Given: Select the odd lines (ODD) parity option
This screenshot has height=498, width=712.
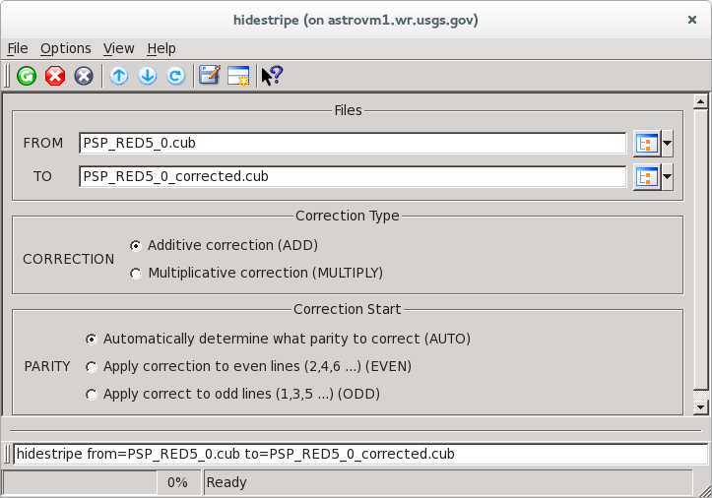Looking at the screenshot, I should click(x=92, y=395).
